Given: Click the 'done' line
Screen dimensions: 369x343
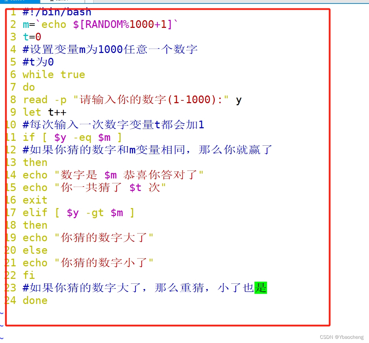Looking at the screenshot, I should coord(35,300).
